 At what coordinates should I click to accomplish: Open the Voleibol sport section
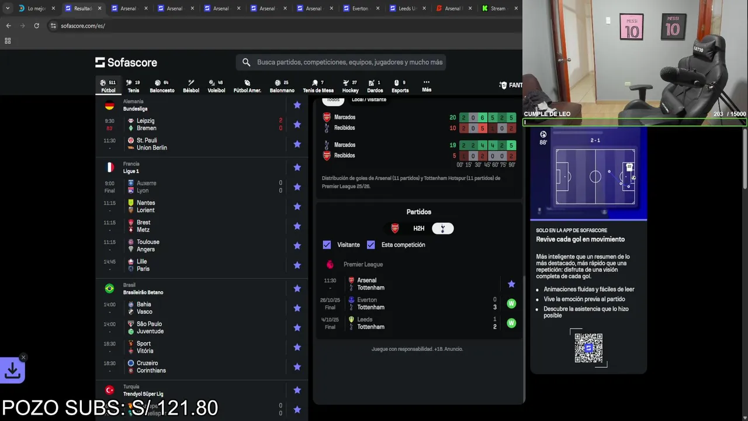pyautogui.click(x=216, y=86)
